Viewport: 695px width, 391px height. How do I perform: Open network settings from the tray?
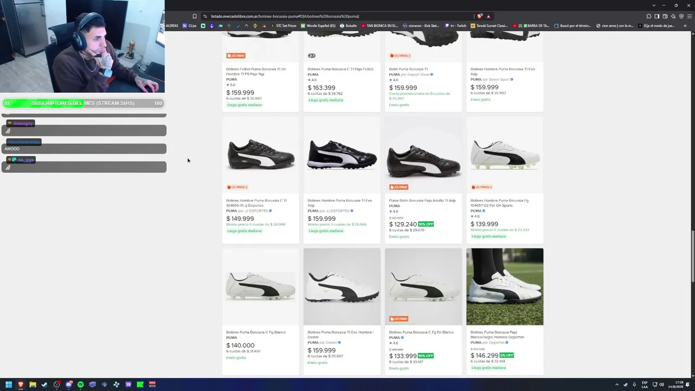(655, 384)
